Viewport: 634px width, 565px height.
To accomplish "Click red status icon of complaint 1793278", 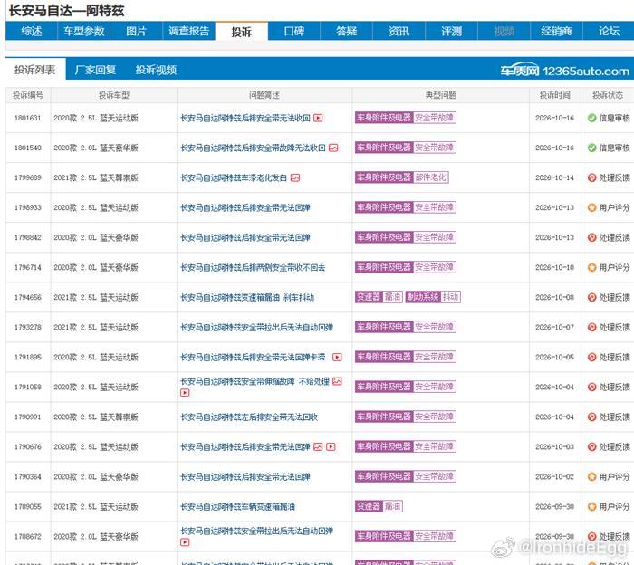I will point(592,328).
